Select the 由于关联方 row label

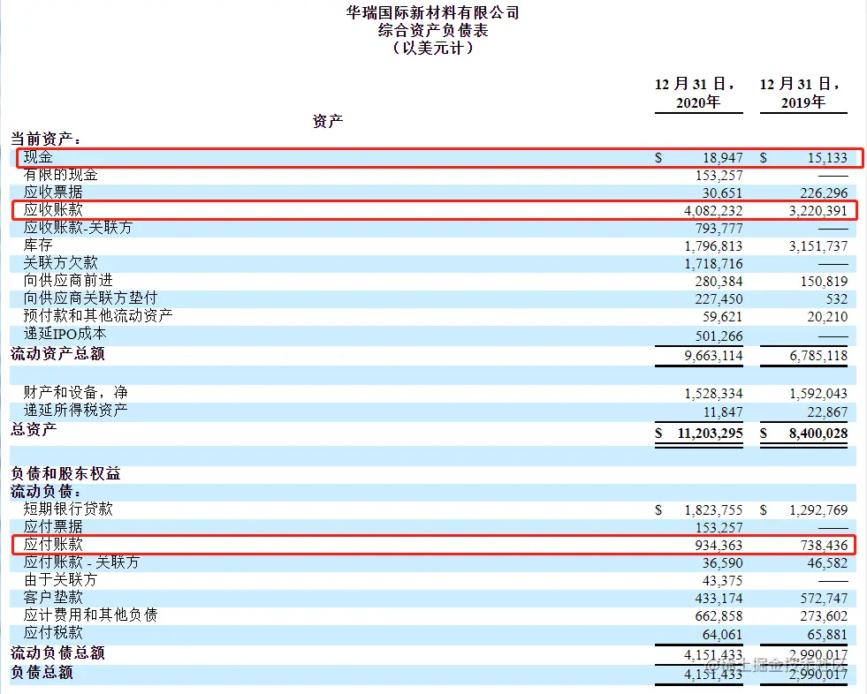pos(60,579)
